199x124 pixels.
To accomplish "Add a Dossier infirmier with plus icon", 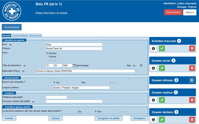I will tap(192, 80).
